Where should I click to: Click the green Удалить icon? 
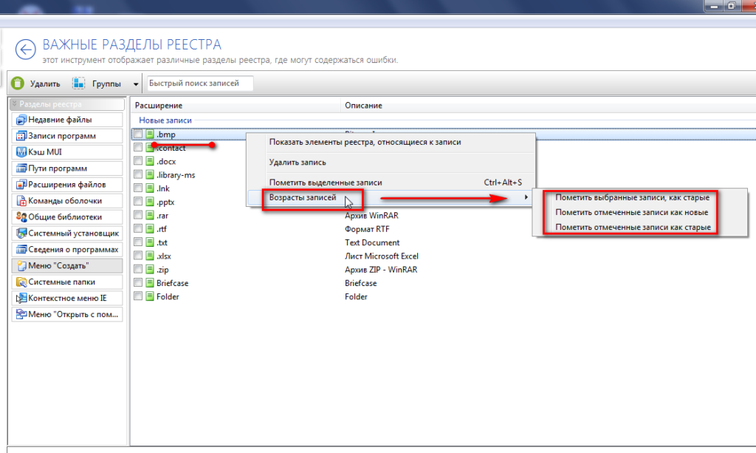pos(18,84)
